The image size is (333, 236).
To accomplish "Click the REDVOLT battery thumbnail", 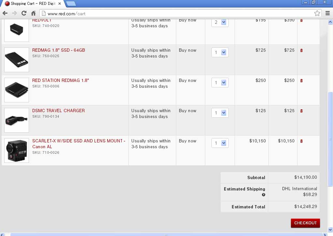I will pyautogui.click(x=17, y=30).
